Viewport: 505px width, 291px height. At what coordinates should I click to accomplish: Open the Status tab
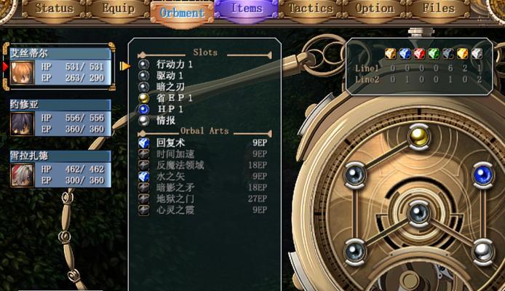pyautogui.click(x=54, y=9)
